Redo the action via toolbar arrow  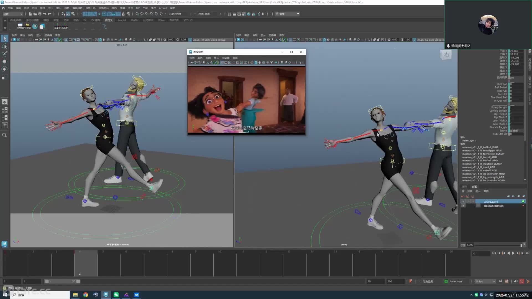point(50,14)
